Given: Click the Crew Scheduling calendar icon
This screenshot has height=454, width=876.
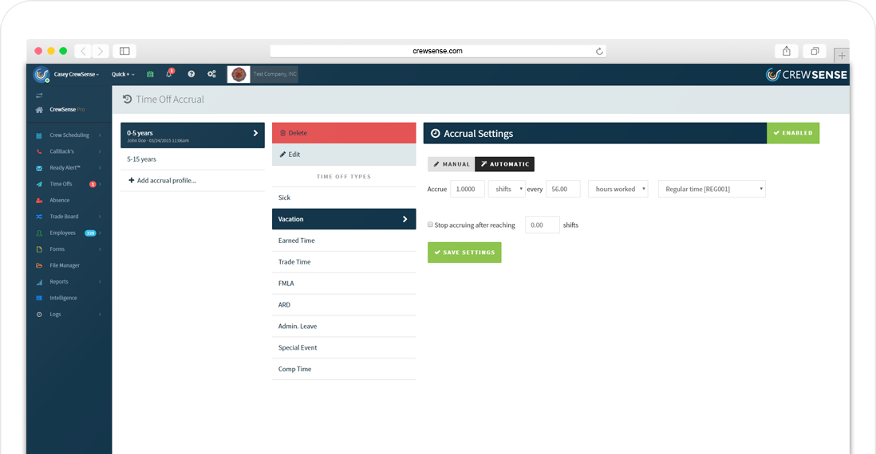Looking at the screenshot, I should [39, 135].
